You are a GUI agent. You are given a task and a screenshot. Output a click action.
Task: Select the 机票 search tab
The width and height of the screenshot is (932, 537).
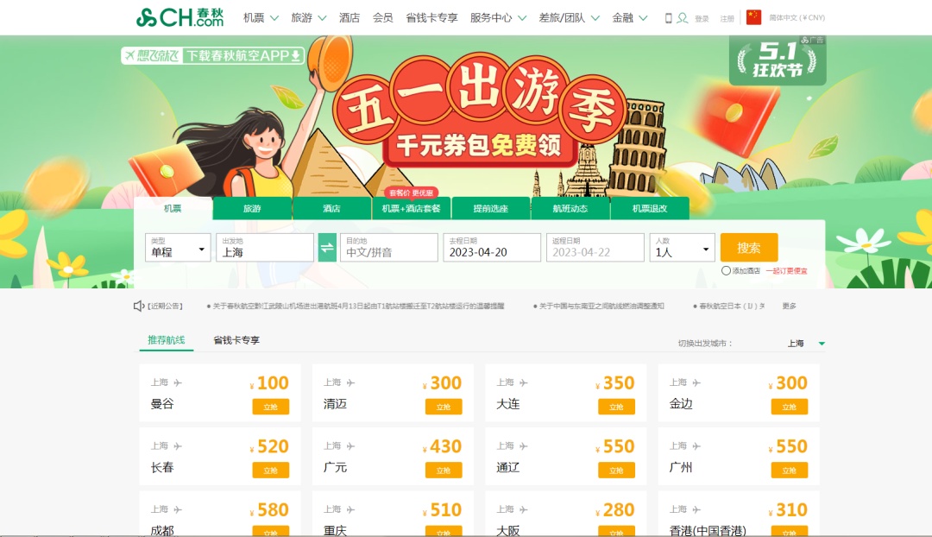(x=173, y=208)
